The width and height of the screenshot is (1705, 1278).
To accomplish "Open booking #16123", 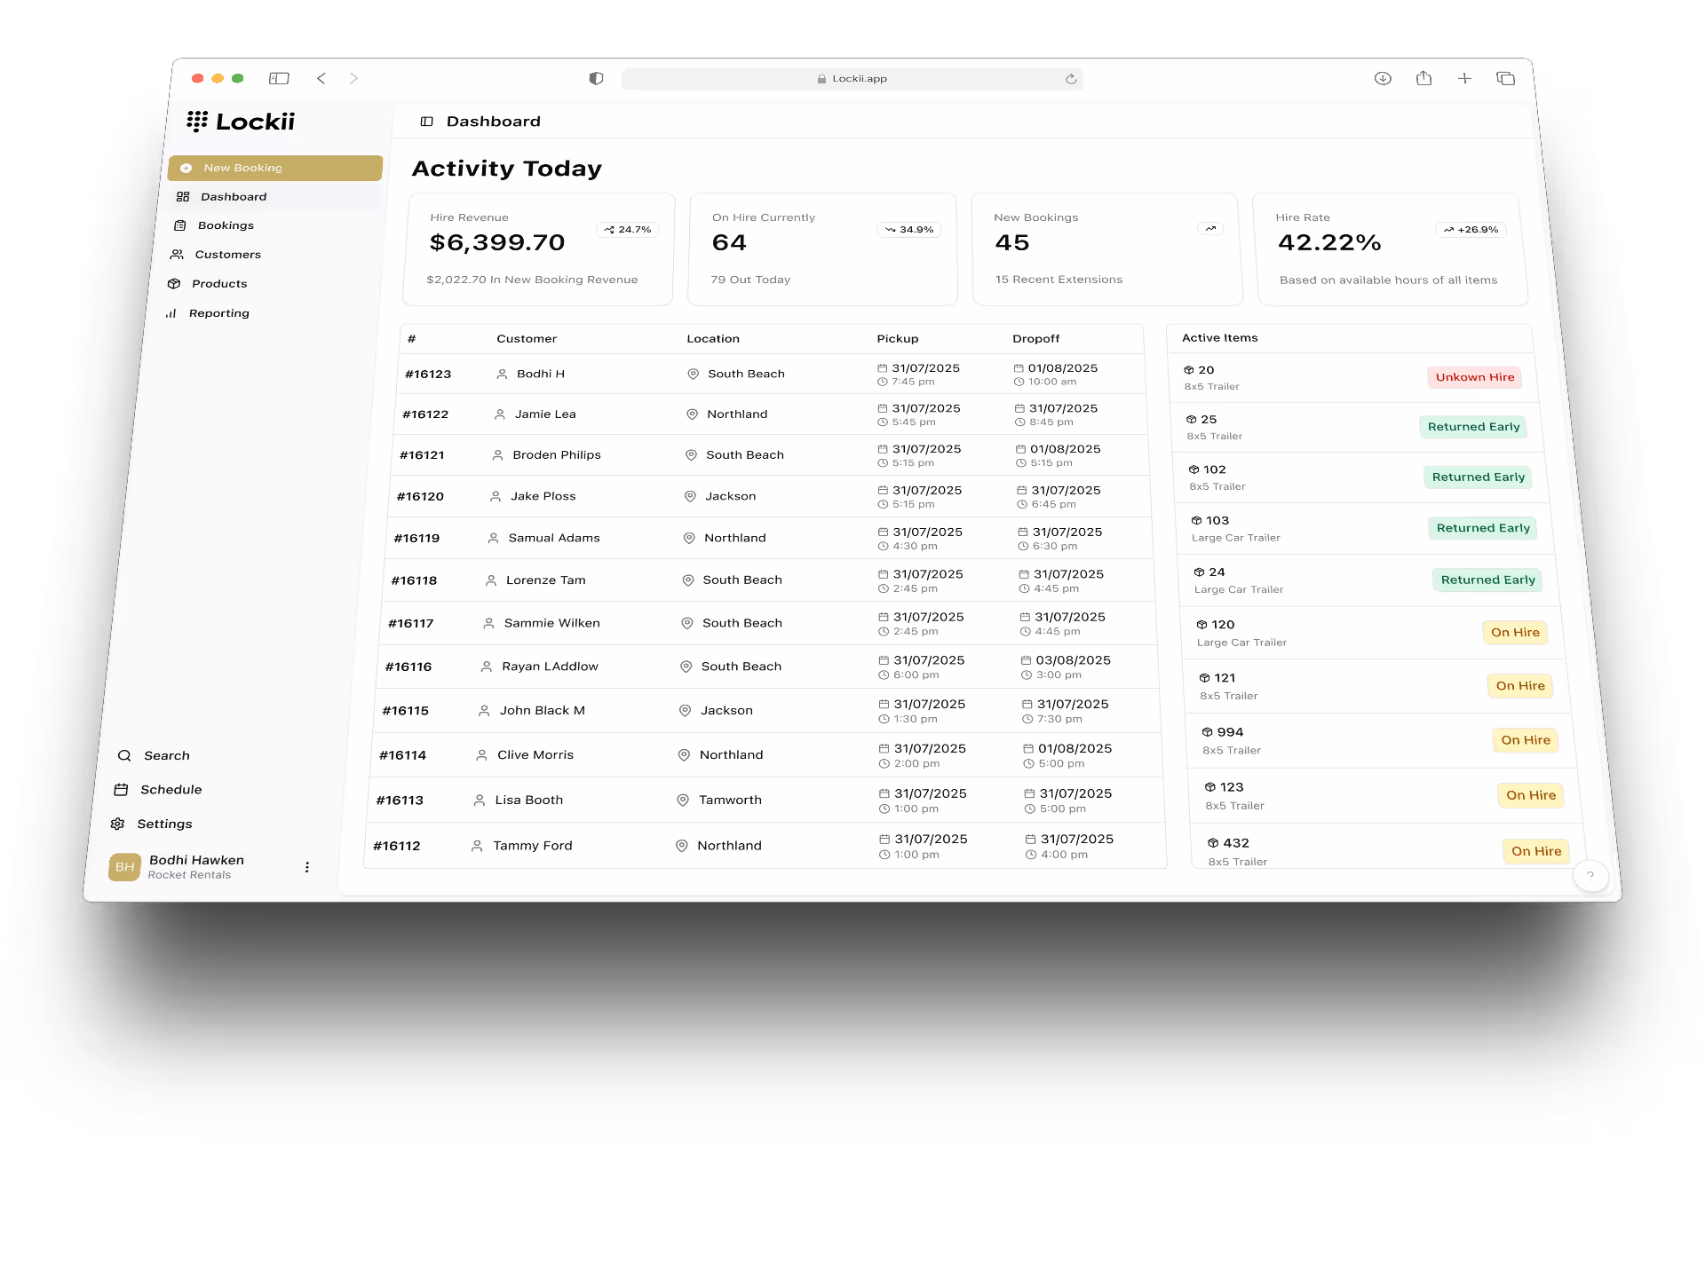I will [428, 375].
